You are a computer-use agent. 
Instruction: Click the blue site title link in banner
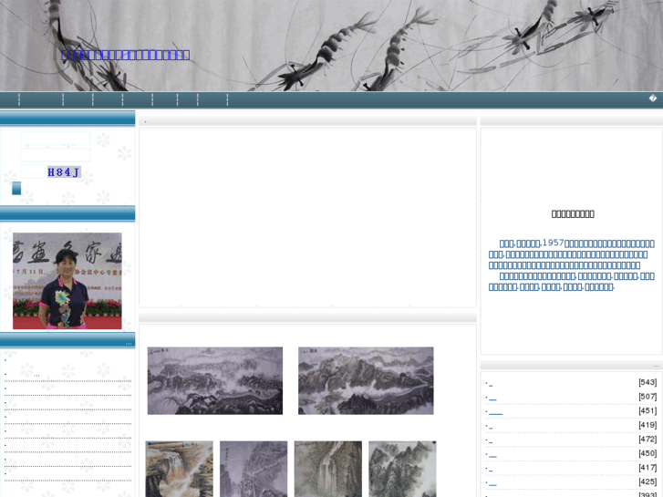[x=125, y=55]
